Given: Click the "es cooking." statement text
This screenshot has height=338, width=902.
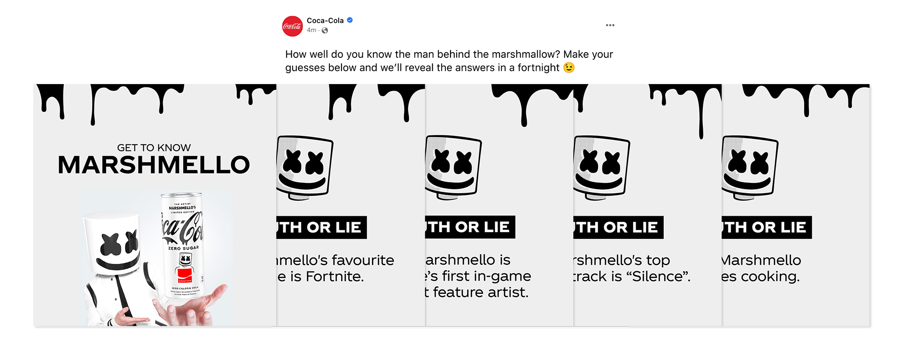Looking at the screenshot, I should [x=761, y=276].
